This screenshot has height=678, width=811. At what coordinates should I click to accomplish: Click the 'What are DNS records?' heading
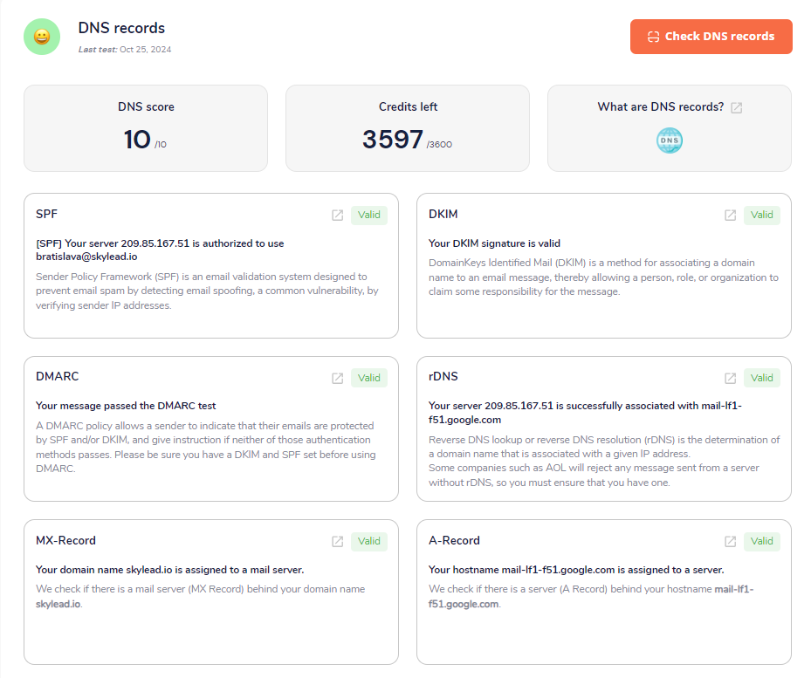point(660,107)
